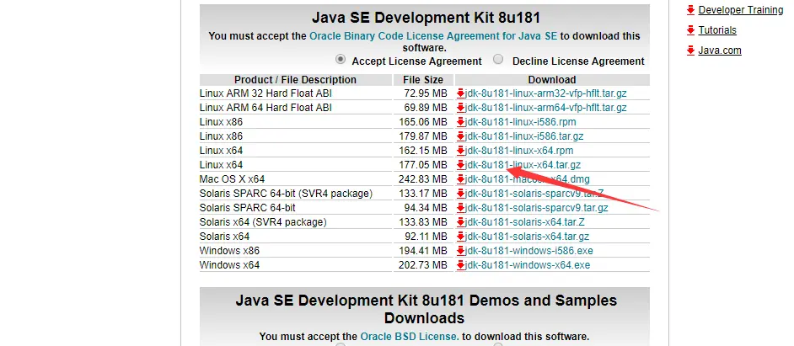Image resolution: width=794 pixels, height=346 pixels.
Task: Click download arrow icon beside jdk-8u181-solaris-sparcv9.tar.gz
Action: click(460, 207)
